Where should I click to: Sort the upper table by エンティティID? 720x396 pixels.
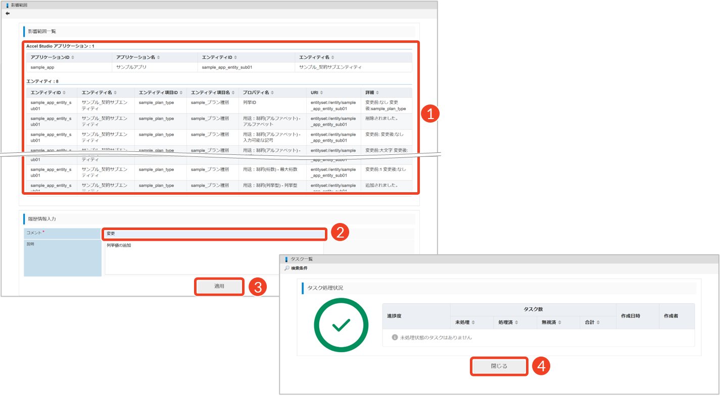click(235, 58)
